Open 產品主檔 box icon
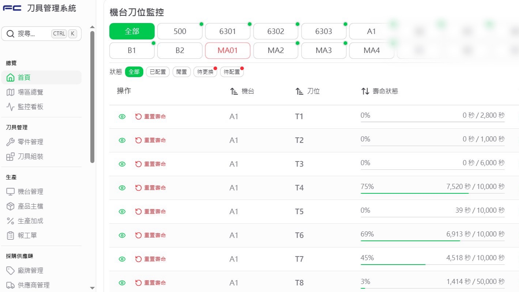The height and width of the screenshot is (292, 519). pos(10,206)
